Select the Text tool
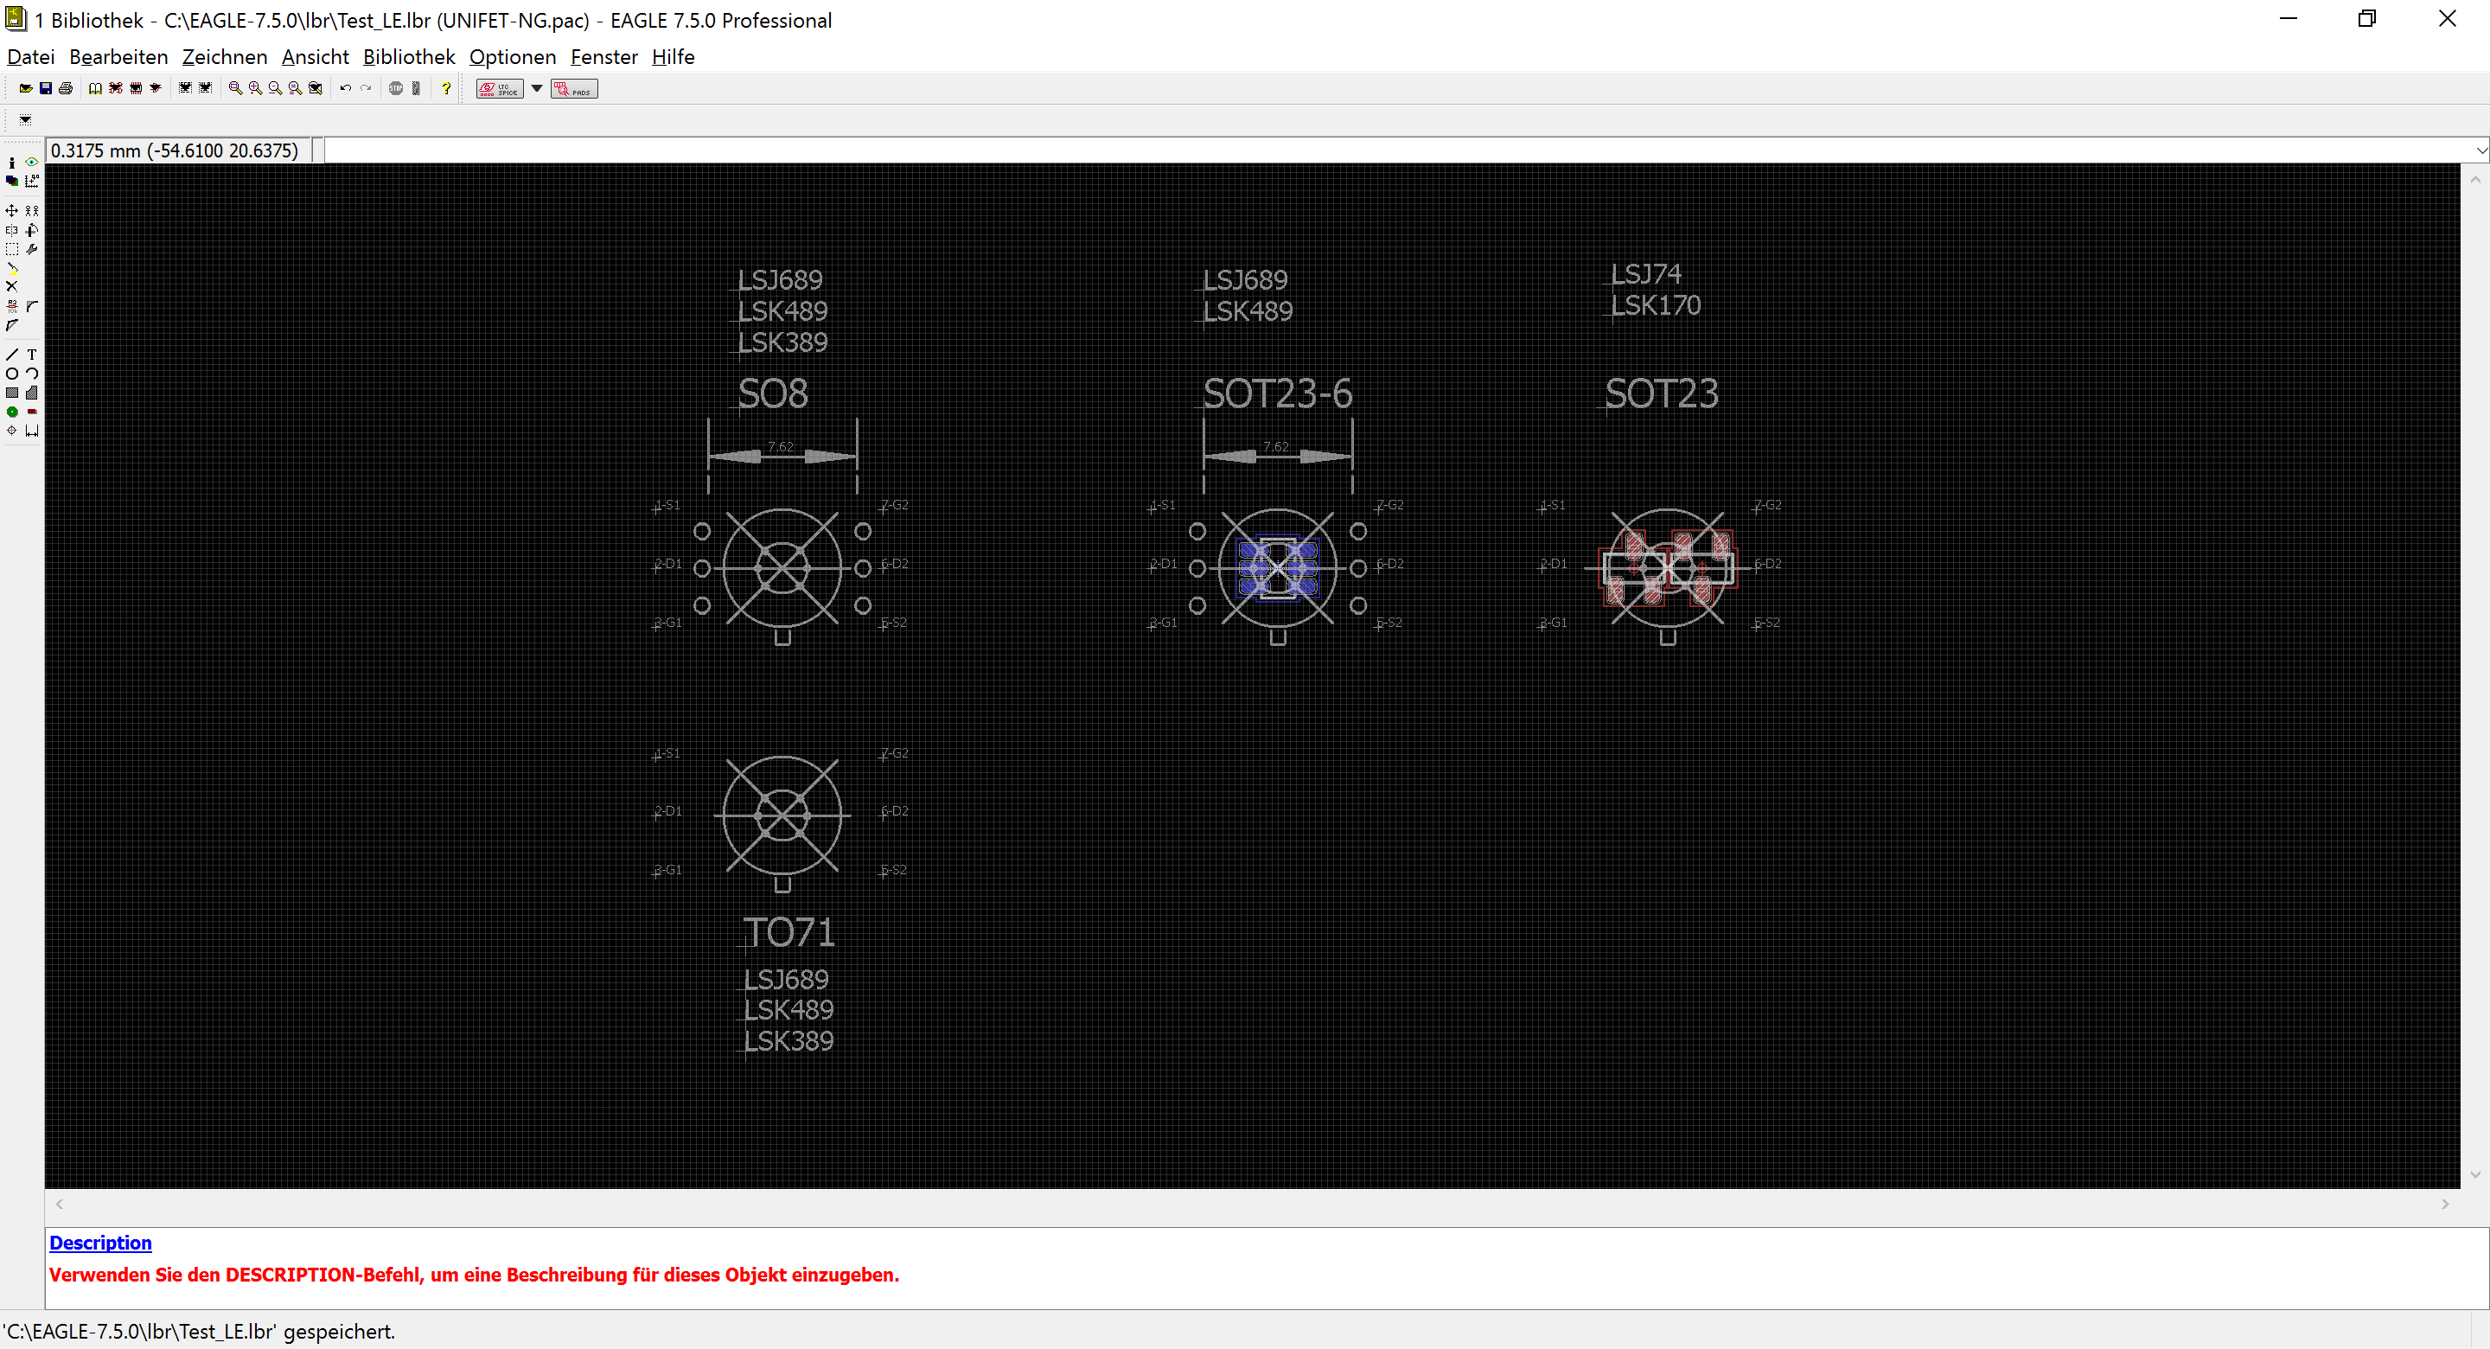 pos(32,355)
